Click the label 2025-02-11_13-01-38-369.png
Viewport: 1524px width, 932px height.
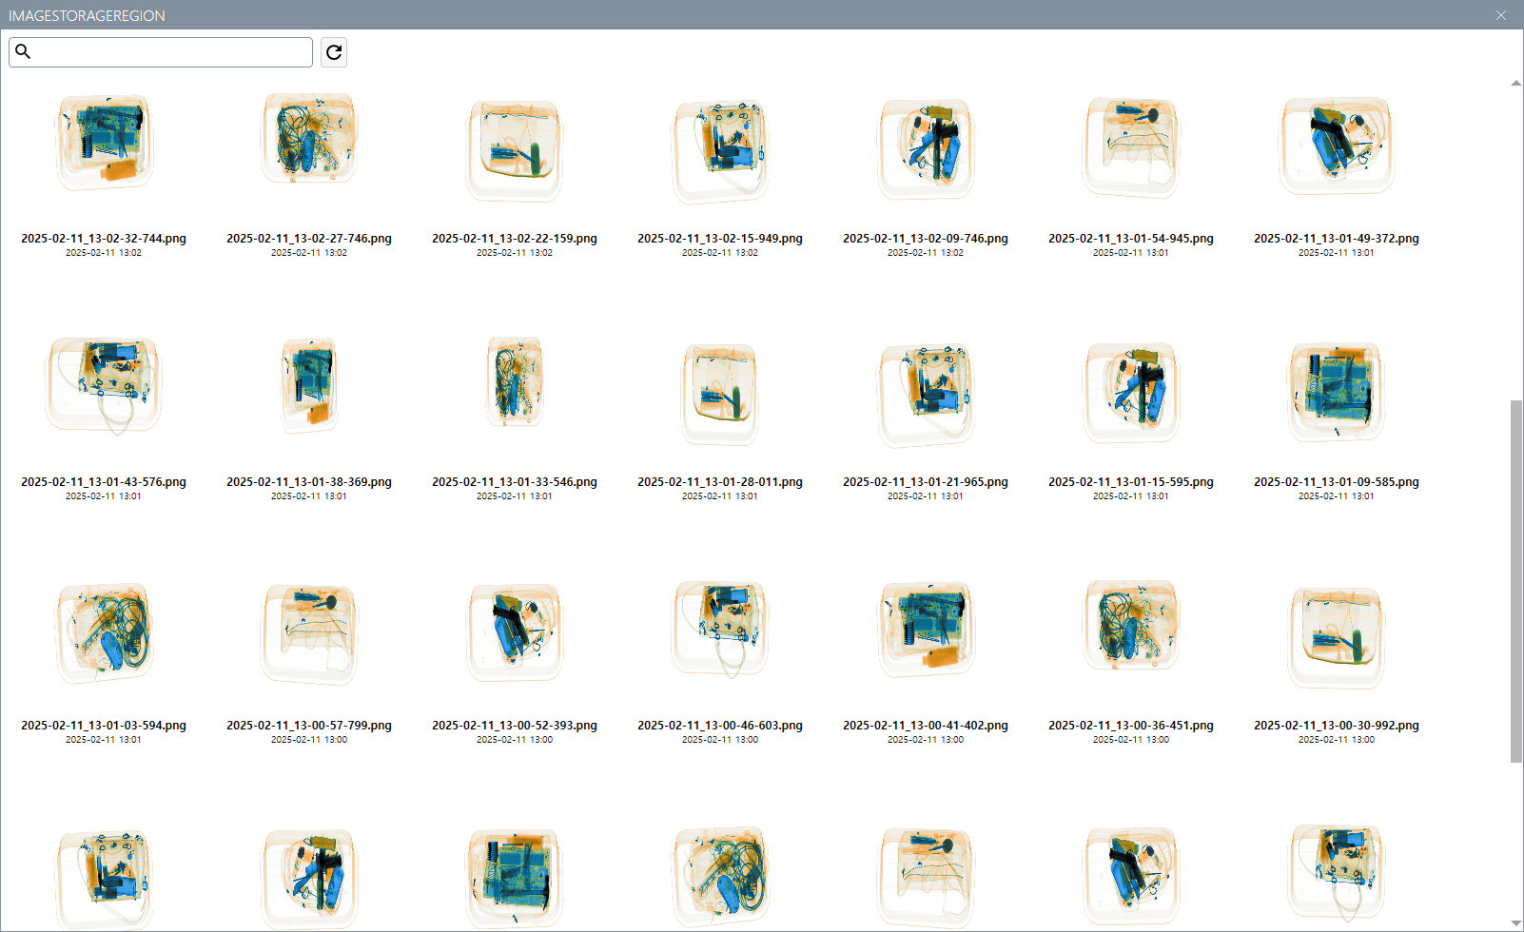click(309, 482)
